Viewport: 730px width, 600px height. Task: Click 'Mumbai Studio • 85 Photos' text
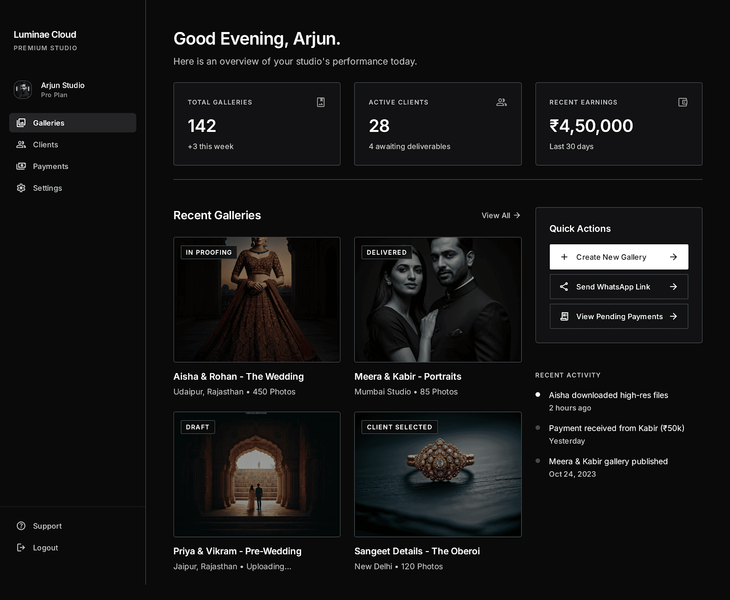[x=406, y=392]
